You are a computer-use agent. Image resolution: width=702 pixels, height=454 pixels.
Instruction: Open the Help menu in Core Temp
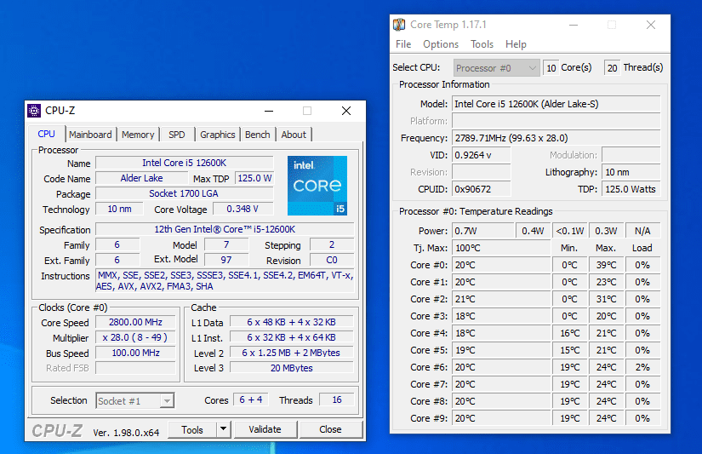pyautogui.click(x=516, y=44)
